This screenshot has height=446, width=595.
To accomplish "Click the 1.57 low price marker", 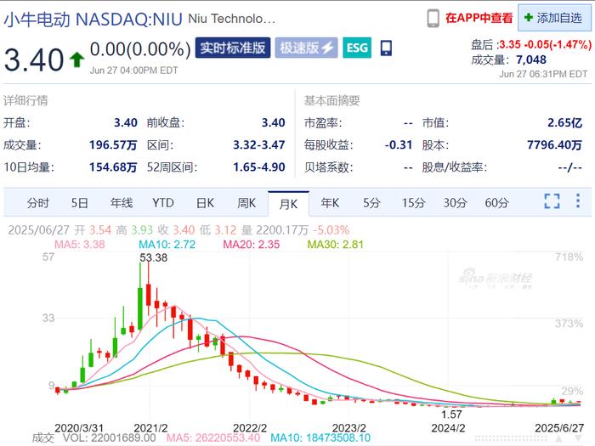I will tap(451, 415).
